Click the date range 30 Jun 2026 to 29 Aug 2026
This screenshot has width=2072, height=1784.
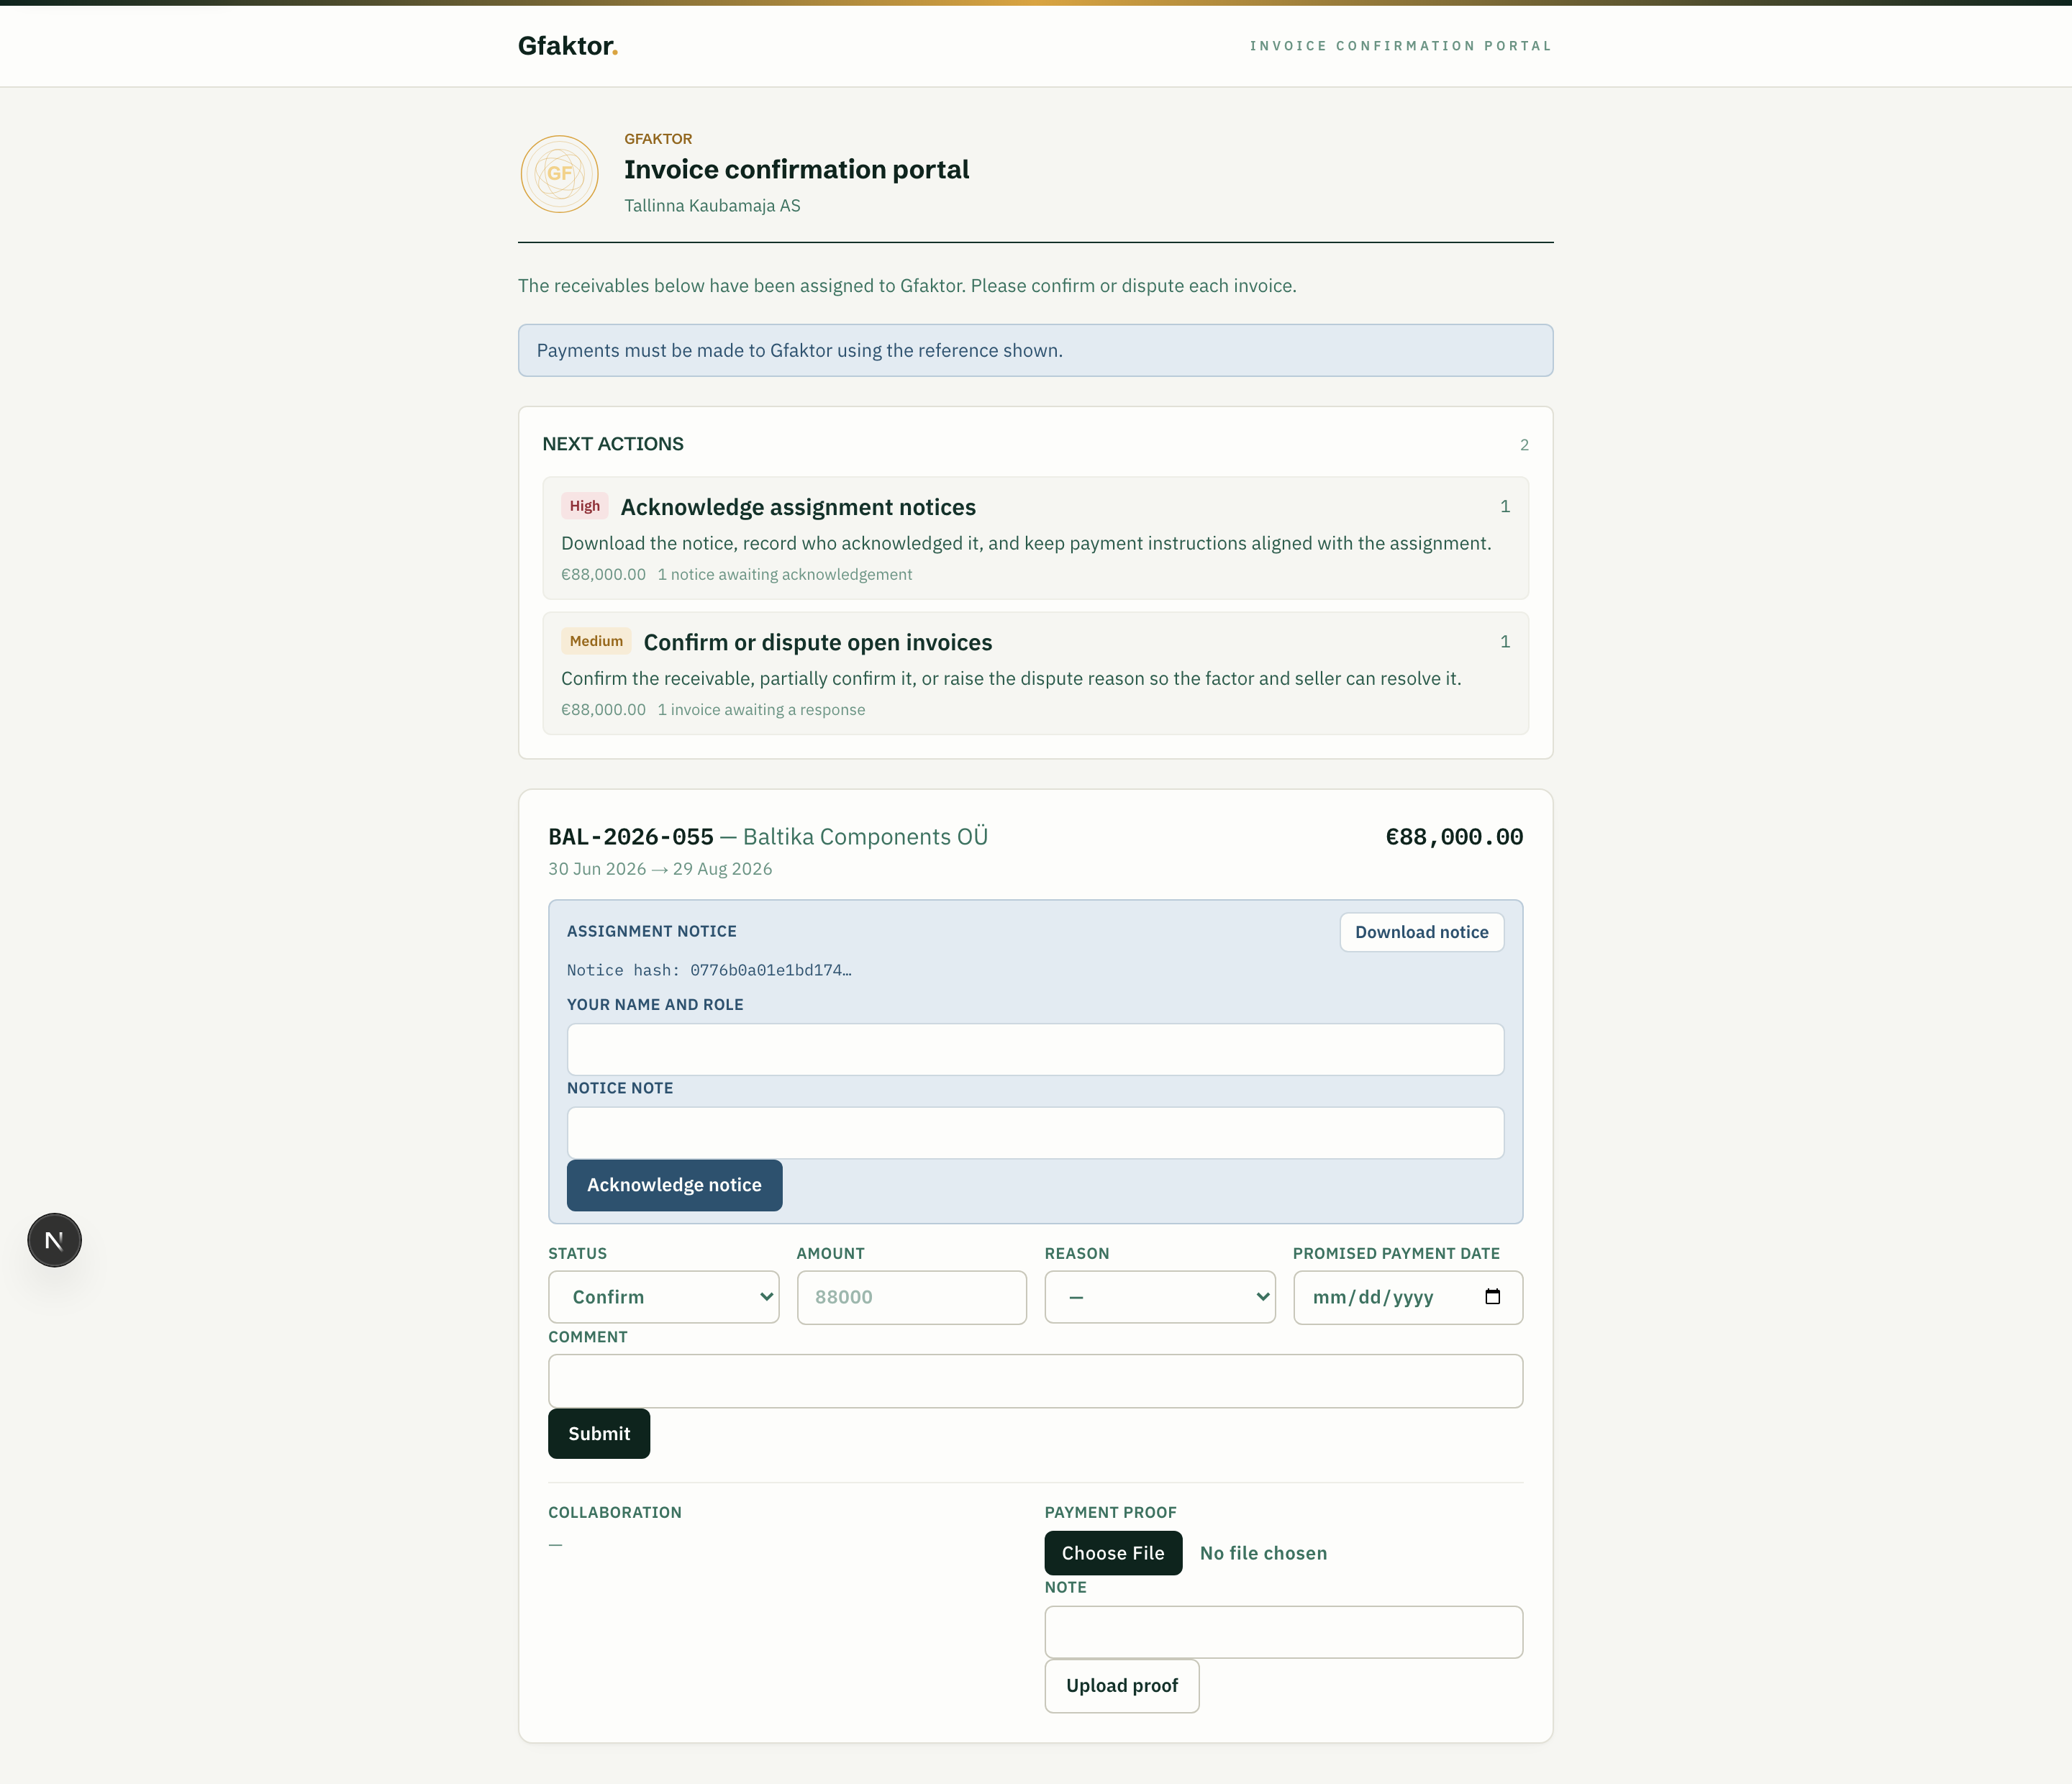pyautogui.click(x=660, y=869)
